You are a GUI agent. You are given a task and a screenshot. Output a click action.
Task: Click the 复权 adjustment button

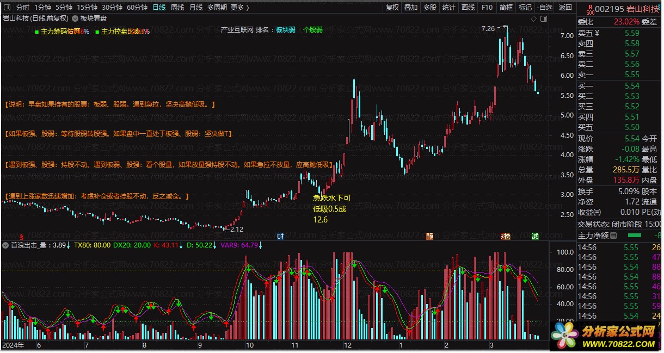click(392, 8)
